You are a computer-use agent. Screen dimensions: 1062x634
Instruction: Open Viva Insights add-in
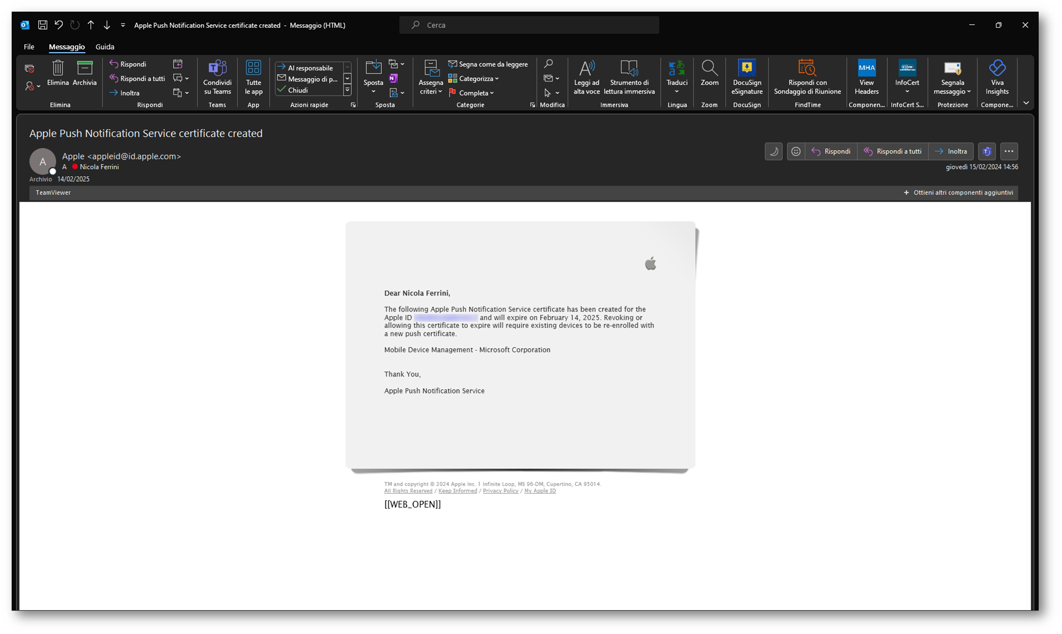[x=997, y=78]
